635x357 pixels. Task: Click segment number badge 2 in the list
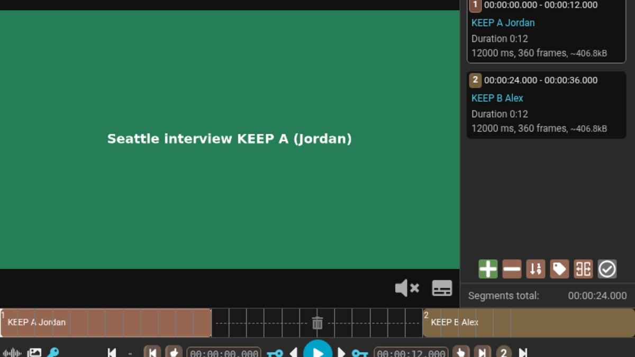(x=475, y=80)
